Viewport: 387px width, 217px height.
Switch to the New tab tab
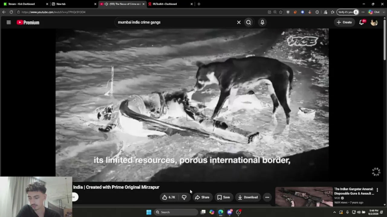tap(74, 4)
